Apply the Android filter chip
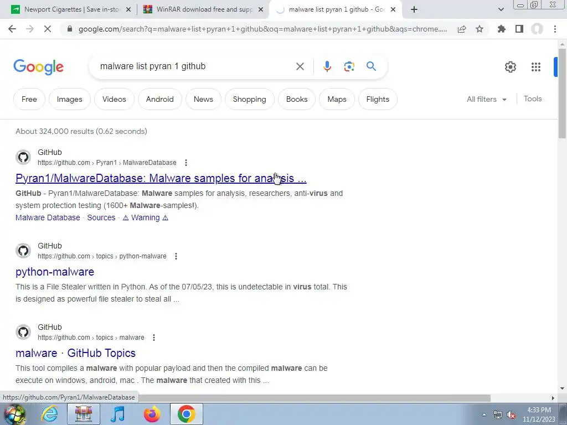The height and width of the screenshot is (425, 567). pos(160,99)
